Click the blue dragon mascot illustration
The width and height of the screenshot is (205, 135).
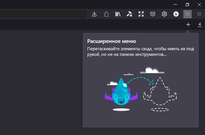120,93
